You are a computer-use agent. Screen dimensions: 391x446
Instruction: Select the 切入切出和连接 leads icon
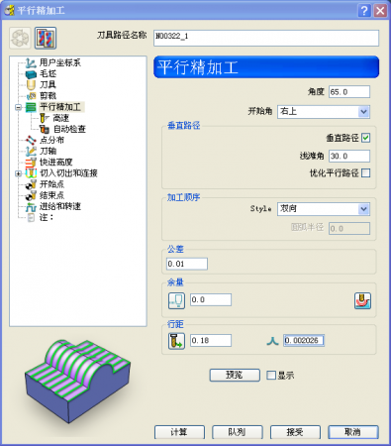31,173
